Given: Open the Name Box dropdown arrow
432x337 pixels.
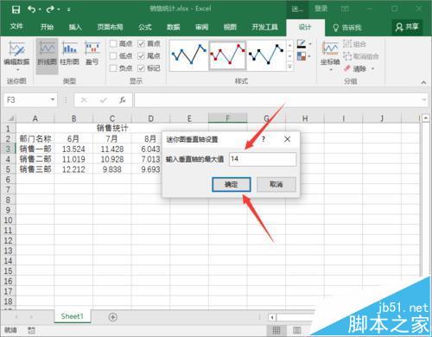Looking at the screenshot, I should 53,99.
